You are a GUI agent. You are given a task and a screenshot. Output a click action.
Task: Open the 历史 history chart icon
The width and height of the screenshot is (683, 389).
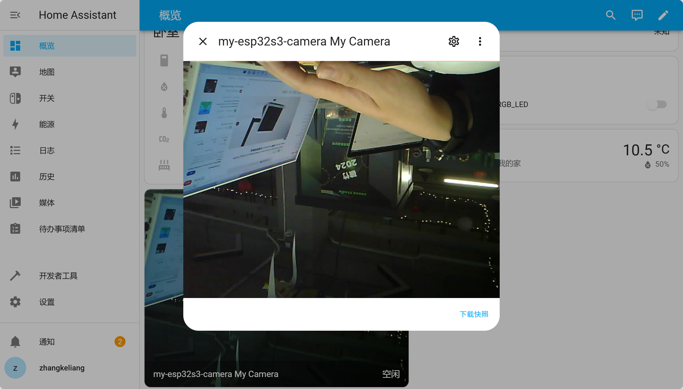[x=15, y=177]
